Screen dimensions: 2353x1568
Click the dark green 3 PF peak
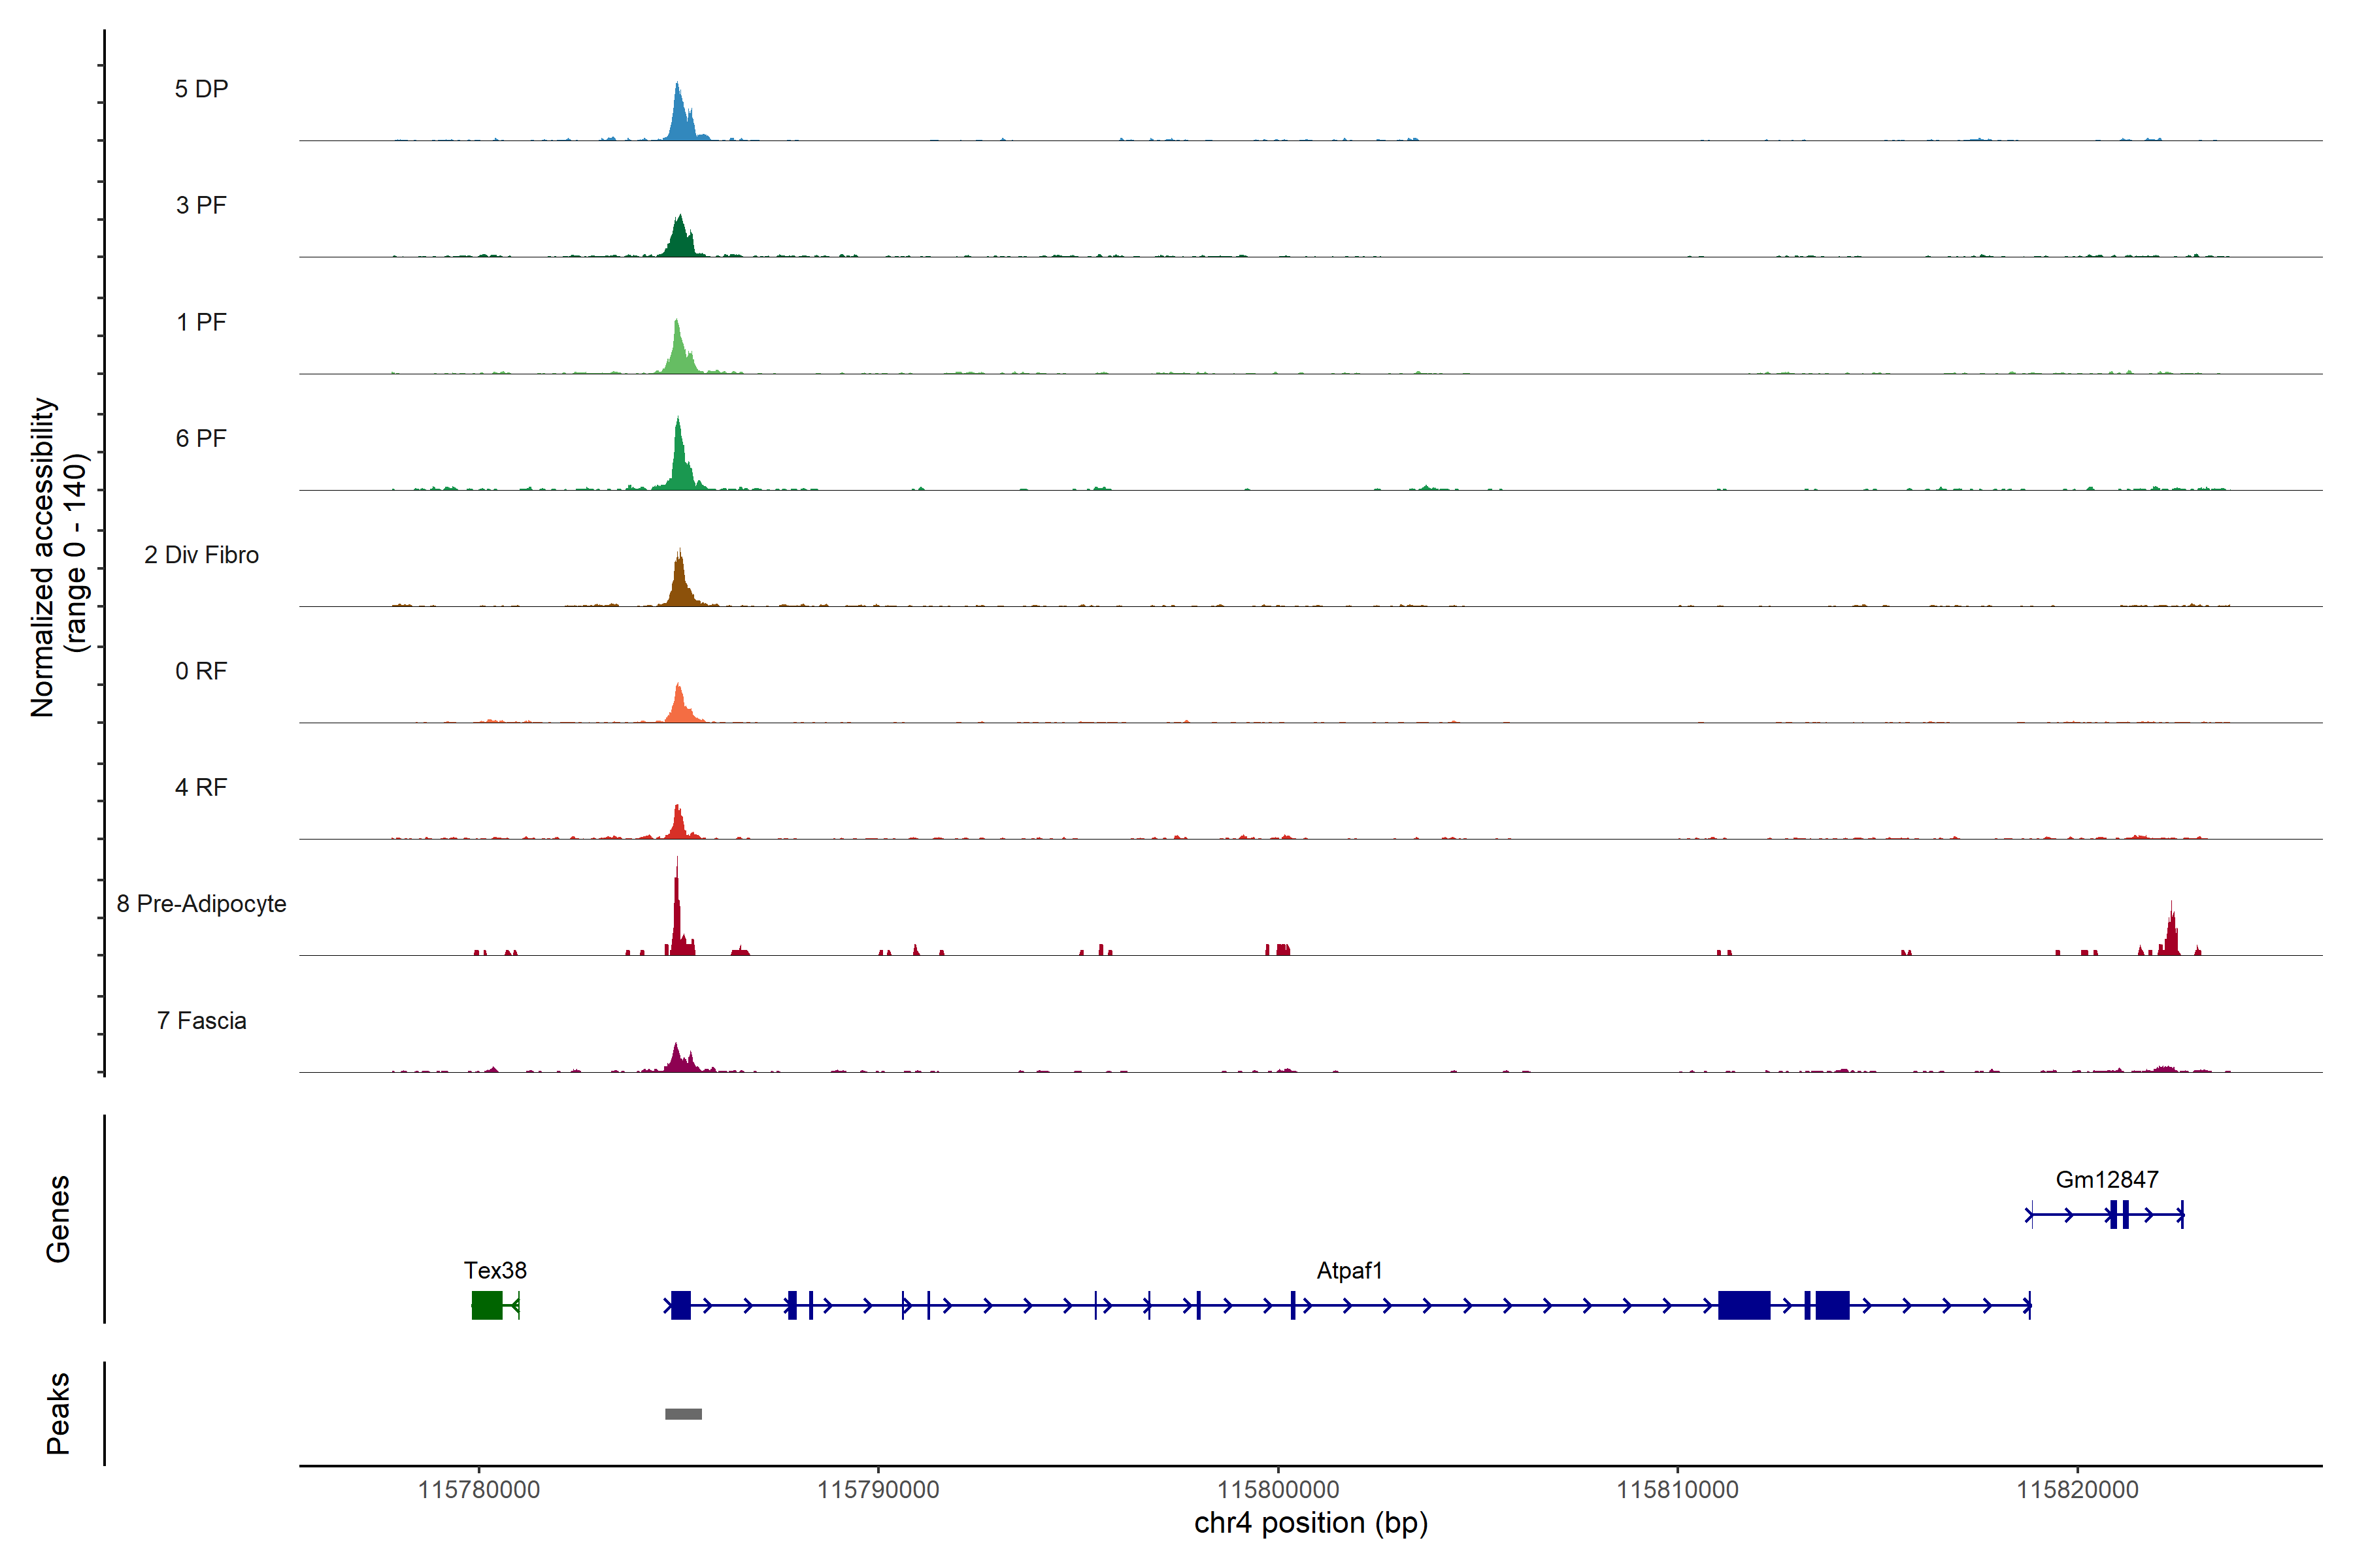click(x=679, y=240)
